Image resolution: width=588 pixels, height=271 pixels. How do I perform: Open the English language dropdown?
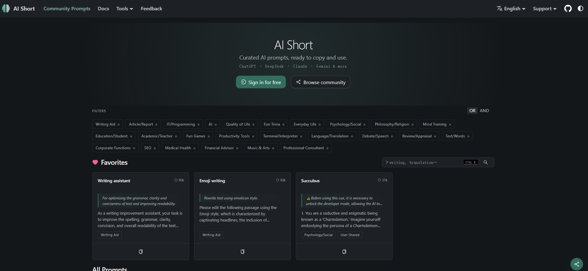(511, 9)
